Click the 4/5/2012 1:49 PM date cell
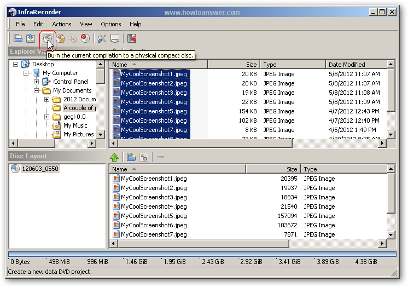This screenshot has width=408, height=287. tap(352, 130)
